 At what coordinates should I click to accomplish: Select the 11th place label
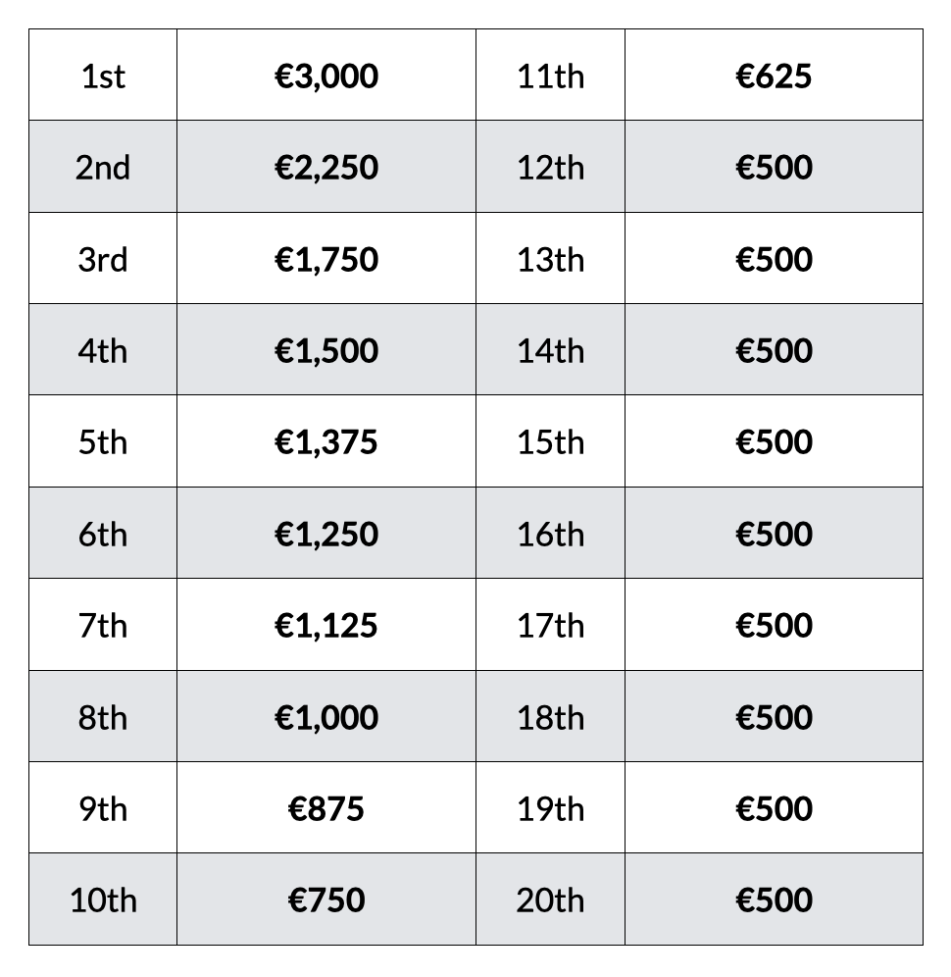(550, 76)
